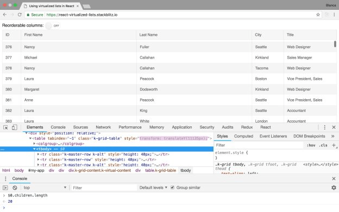This screenshot has height=212, width=339.
Task: Open the Default levels dropdown
Action: [153, 188]
